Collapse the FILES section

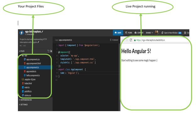22,51
